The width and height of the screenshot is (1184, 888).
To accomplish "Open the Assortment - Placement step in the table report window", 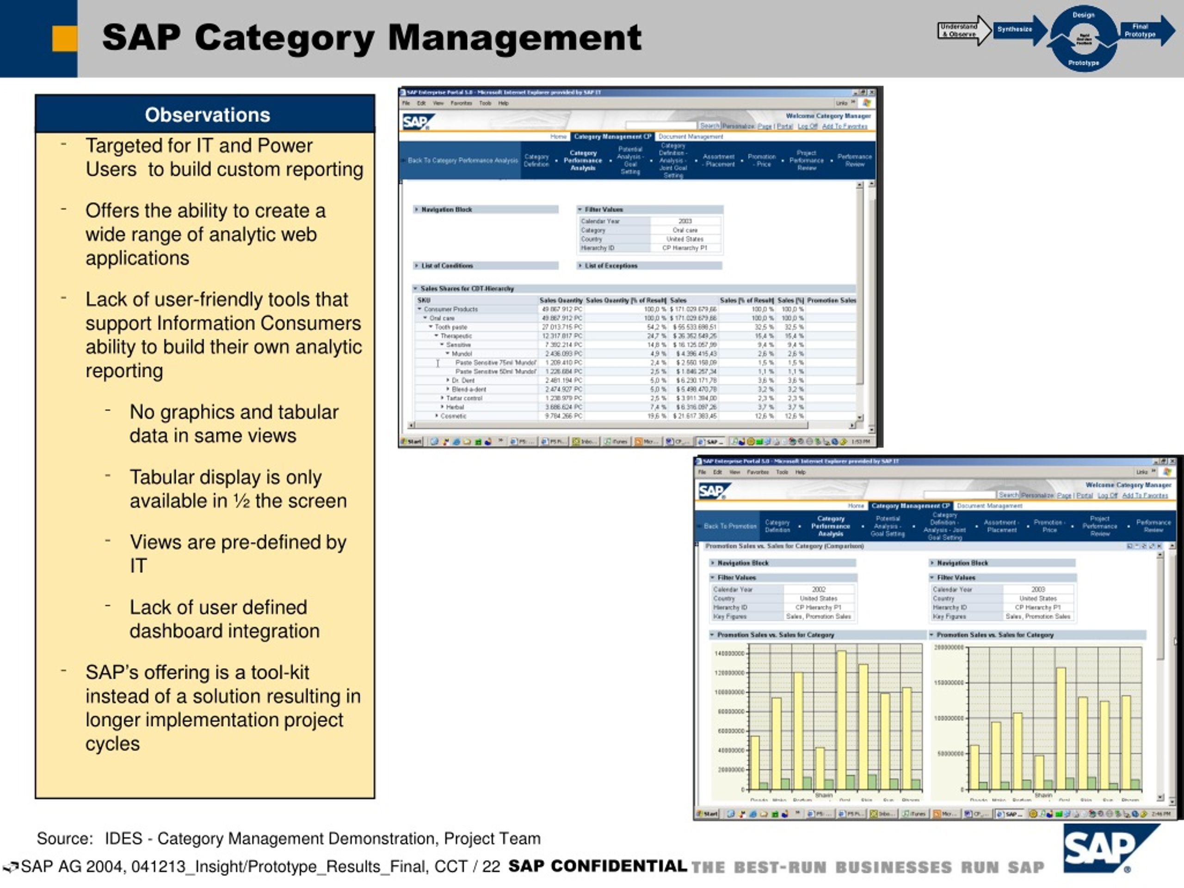I will pyautogui.click(x=719, y=160).
